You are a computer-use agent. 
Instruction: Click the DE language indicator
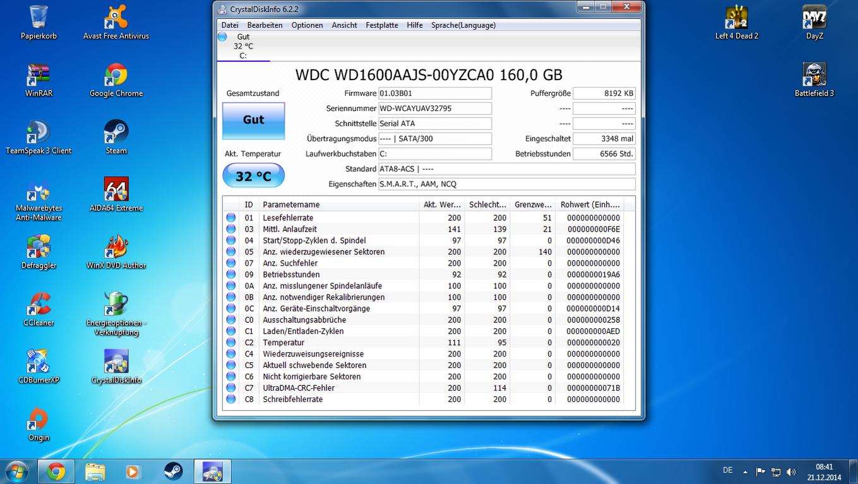pos(727,471)
